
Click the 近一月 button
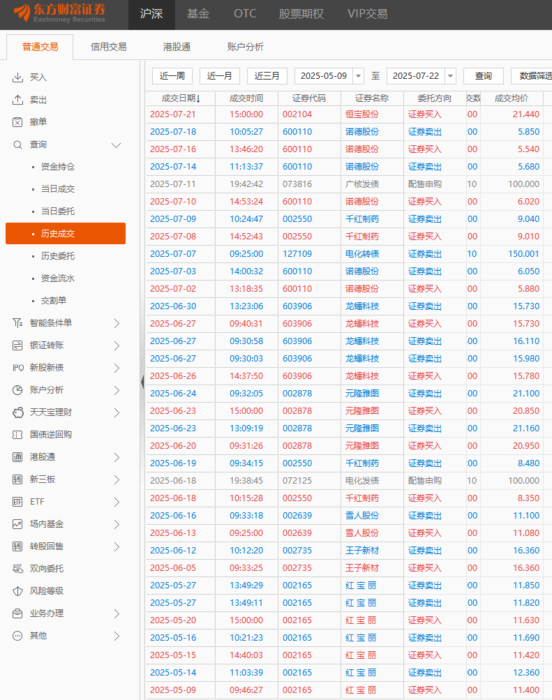(x=220, y=76)
